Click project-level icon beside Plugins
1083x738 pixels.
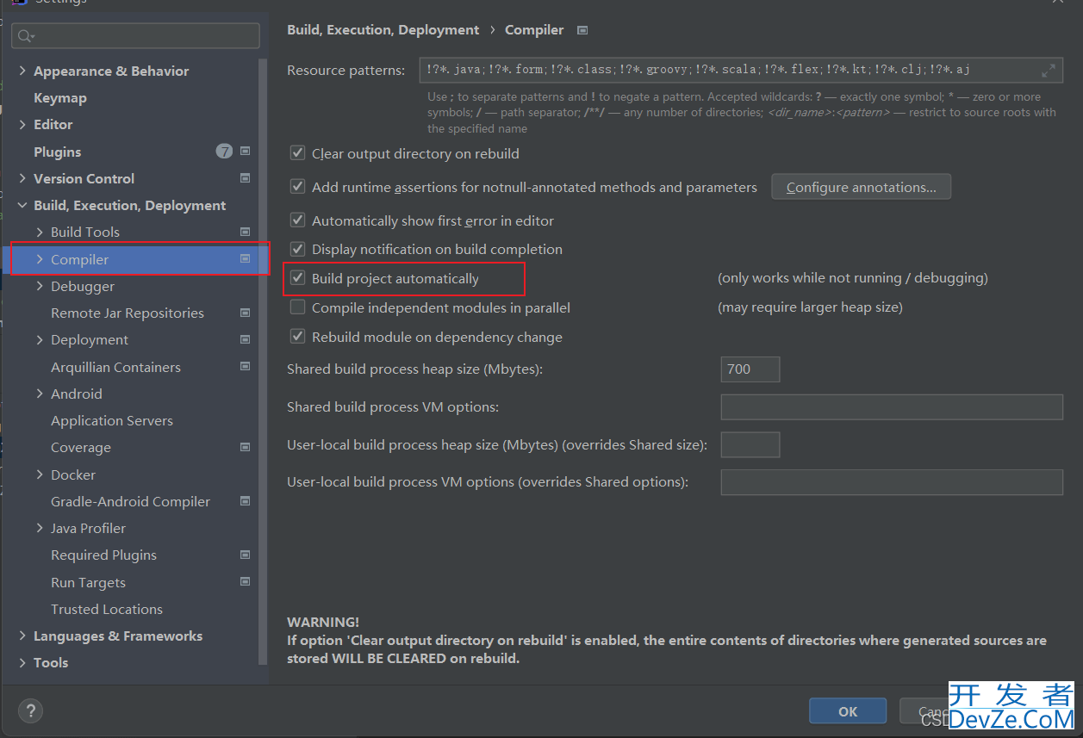(x=245, y=152)
